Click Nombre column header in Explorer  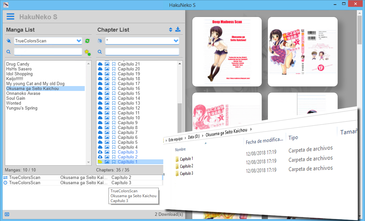181,150
